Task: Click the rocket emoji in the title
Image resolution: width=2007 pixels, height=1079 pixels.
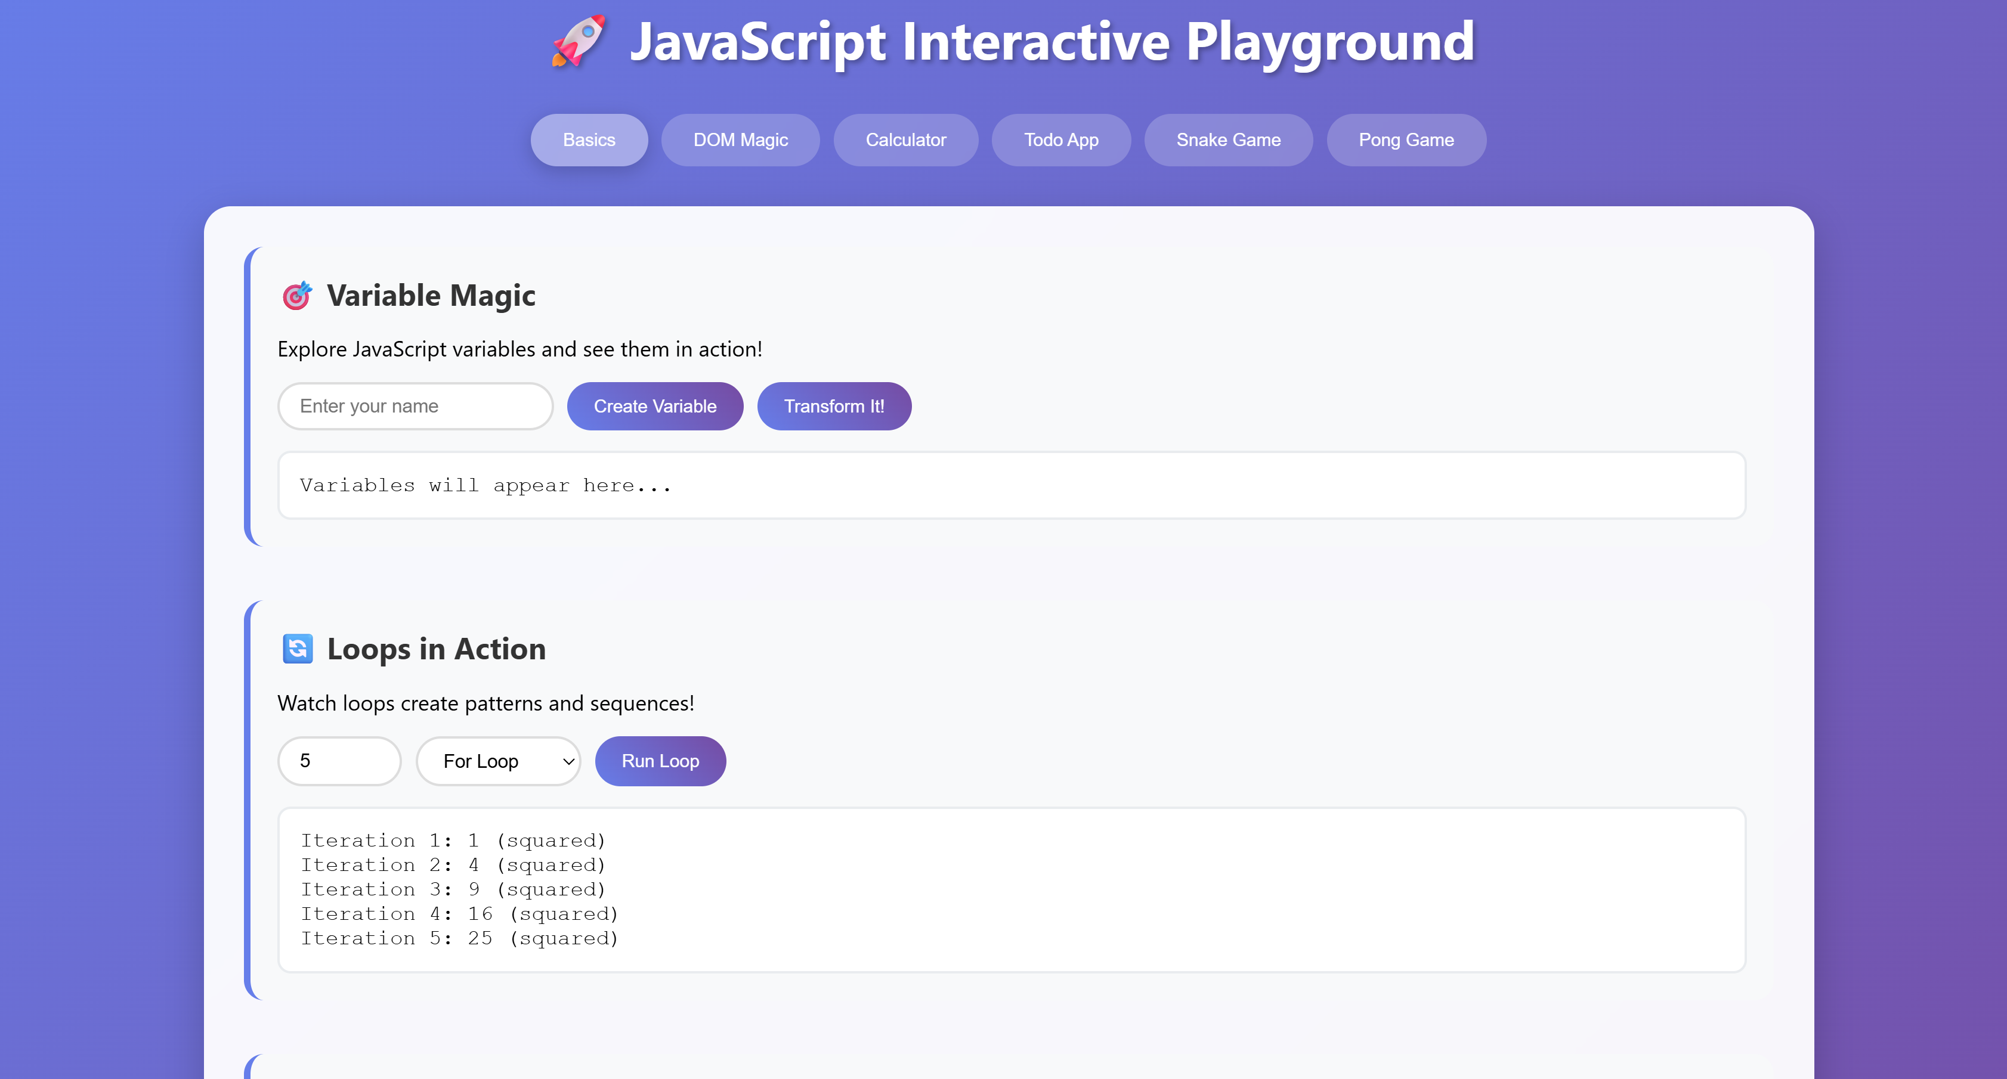Action: (578, 41)
